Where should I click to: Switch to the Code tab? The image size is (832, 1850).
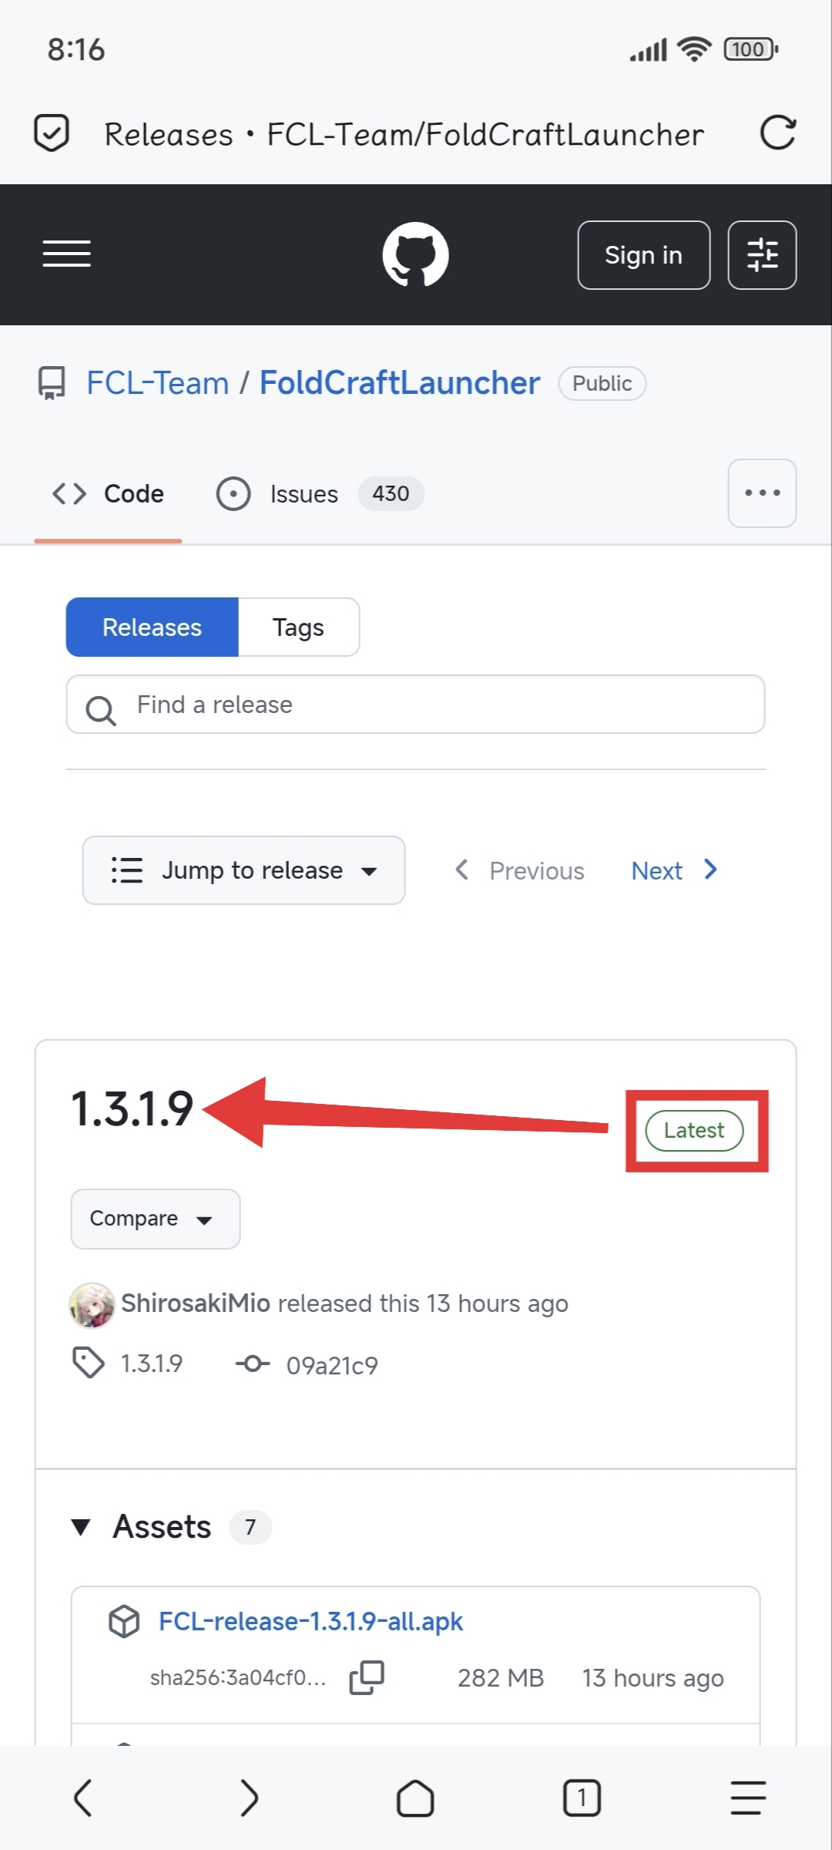(x=108, y=493)
